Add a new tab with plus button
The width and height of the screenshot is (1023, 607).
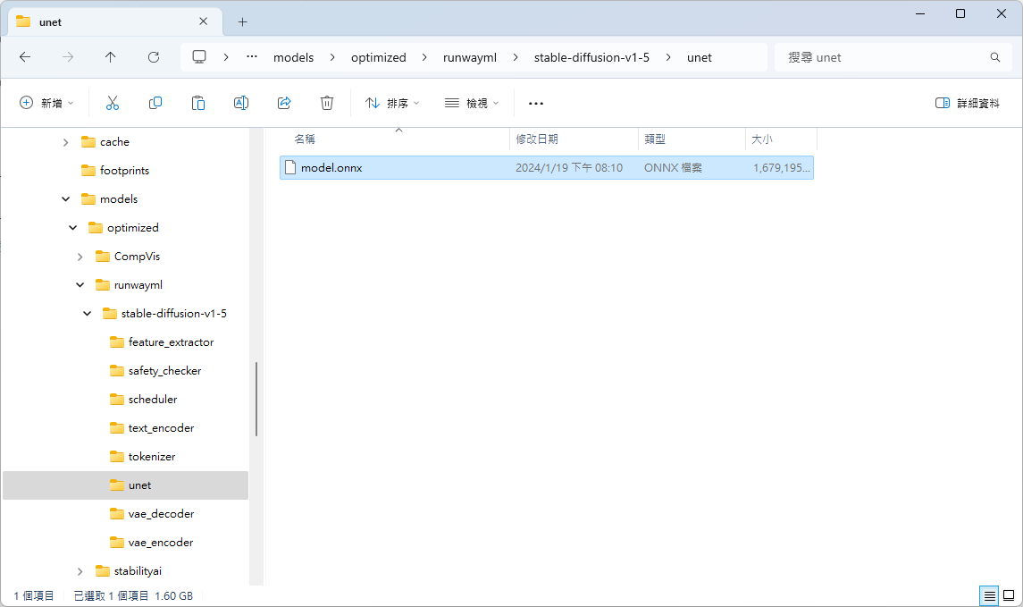click(x=242, y=22)
